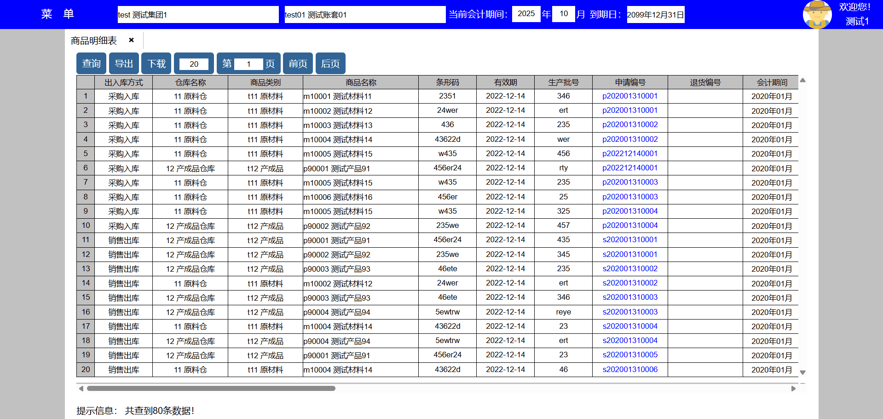Click the 下载 download button
The height and width of the screenshot is (419, 883).
pyautogui.click(x=156, y=64)
